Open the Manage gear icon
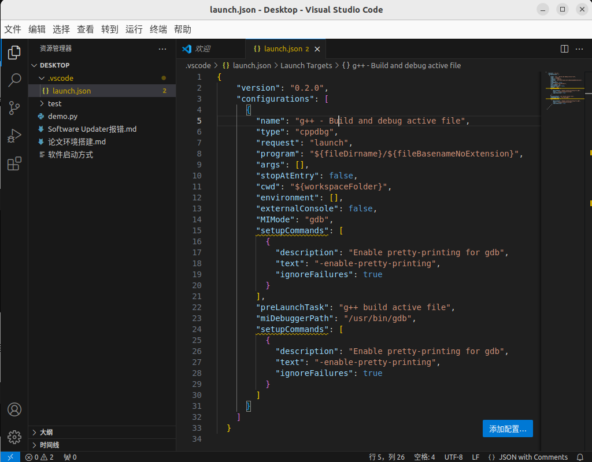 [14, 437]
